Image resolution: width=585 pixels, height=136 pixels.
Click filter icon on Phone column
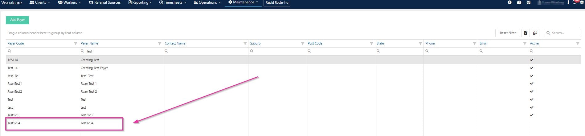point(475,44)
